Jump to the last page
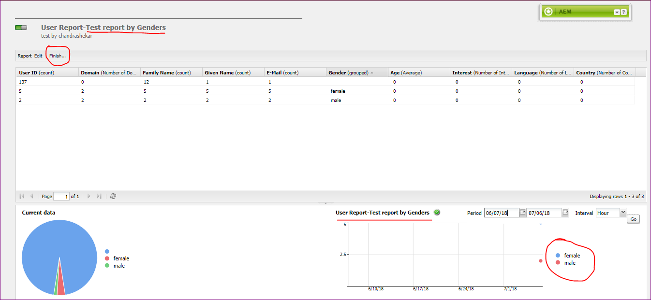651x300 pixels. click(99, 196)
